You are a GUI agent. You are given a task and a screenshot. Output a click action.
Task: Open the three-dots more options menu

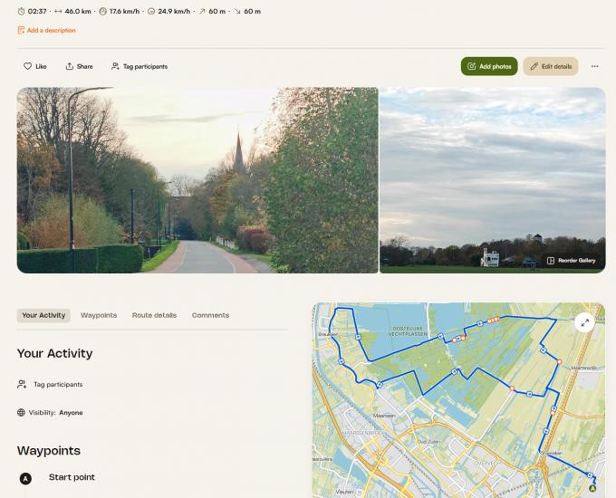(594, 66)
